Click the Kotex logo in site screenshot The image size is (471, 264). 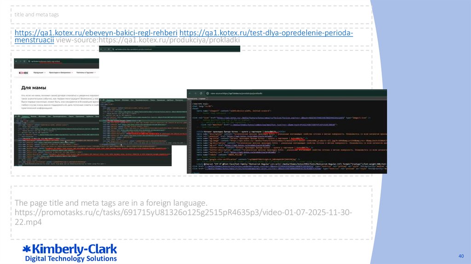tap(23, 73)
